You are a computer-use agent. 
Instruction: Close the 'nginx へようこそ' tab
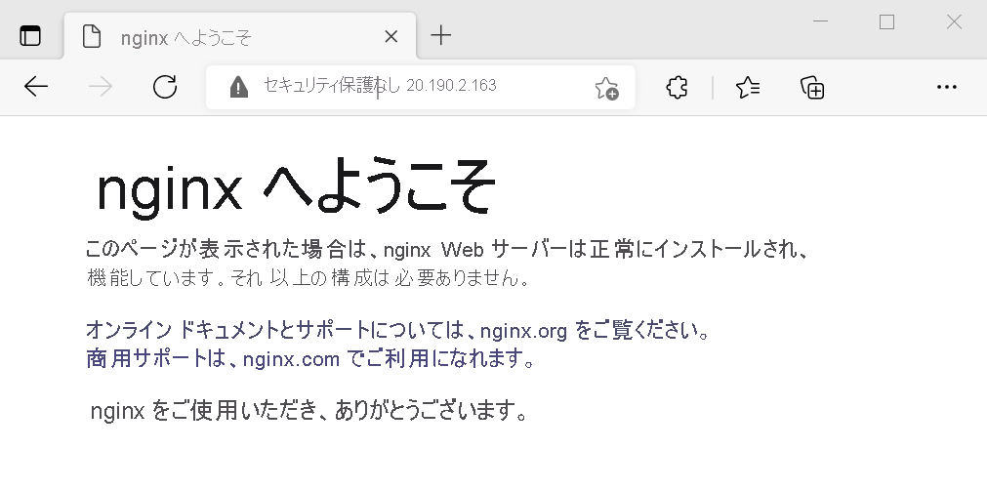pyautogui.click(x=391, y=37)
